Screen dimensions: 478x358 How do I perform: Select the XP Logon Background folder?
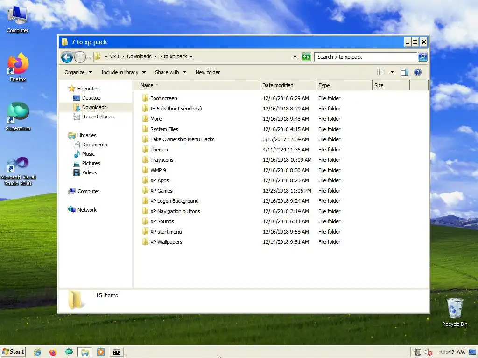click(175, 201)
